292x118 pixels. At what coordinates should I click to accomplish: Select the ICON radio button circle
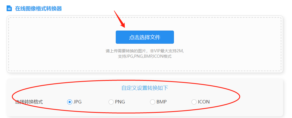pos(194,102)
